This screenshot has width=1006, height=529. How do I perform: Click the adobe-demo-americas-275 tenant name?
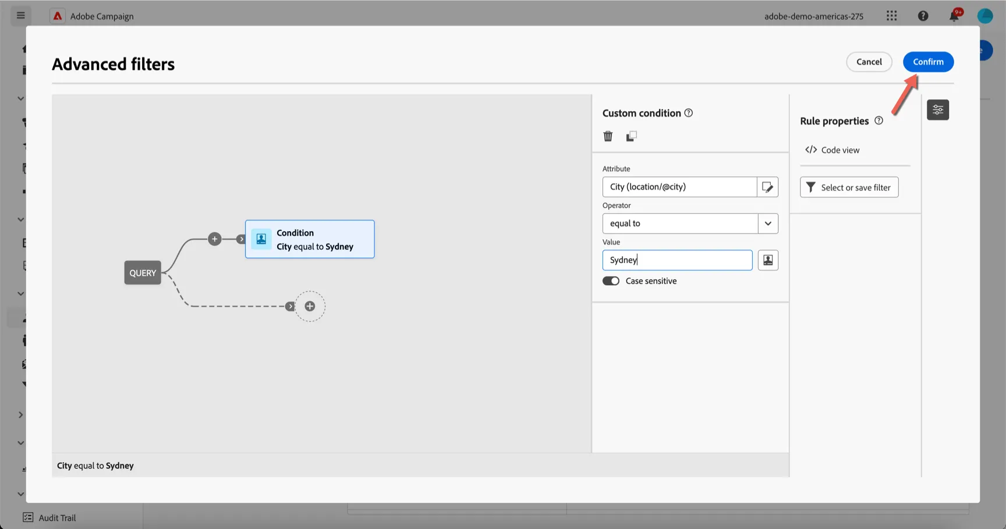[x=813, y=16]
